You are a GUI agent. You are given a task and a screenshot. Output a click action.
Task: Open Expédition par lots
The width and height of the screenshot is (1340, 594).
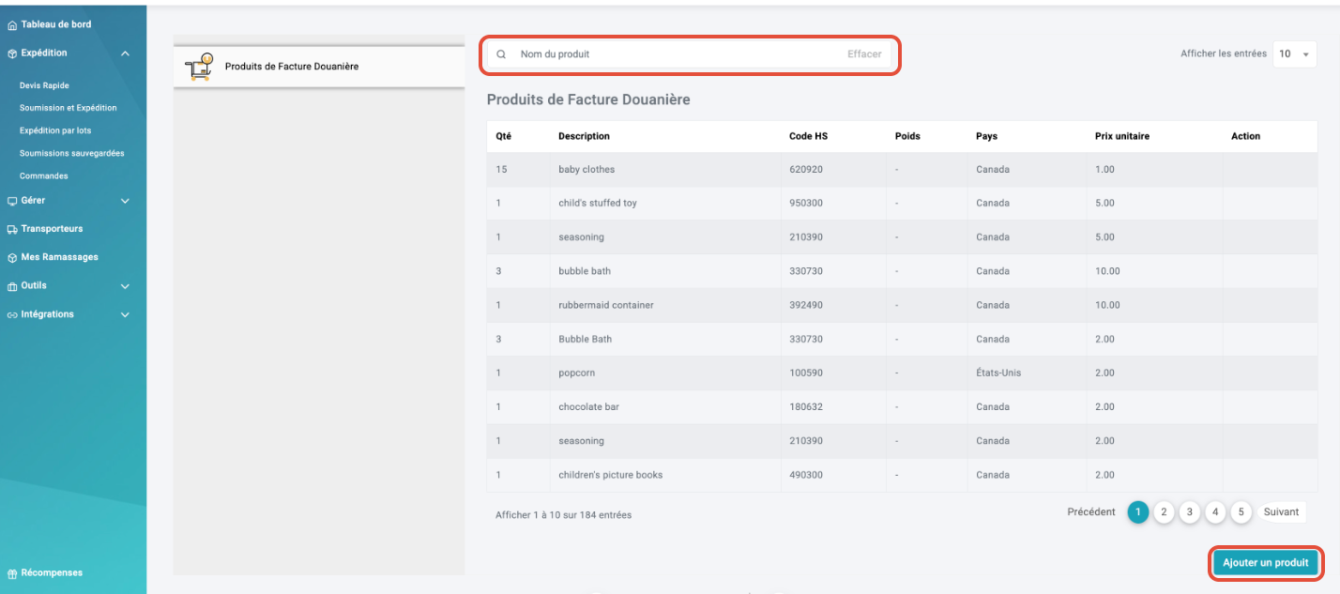[x=55, y=130]
